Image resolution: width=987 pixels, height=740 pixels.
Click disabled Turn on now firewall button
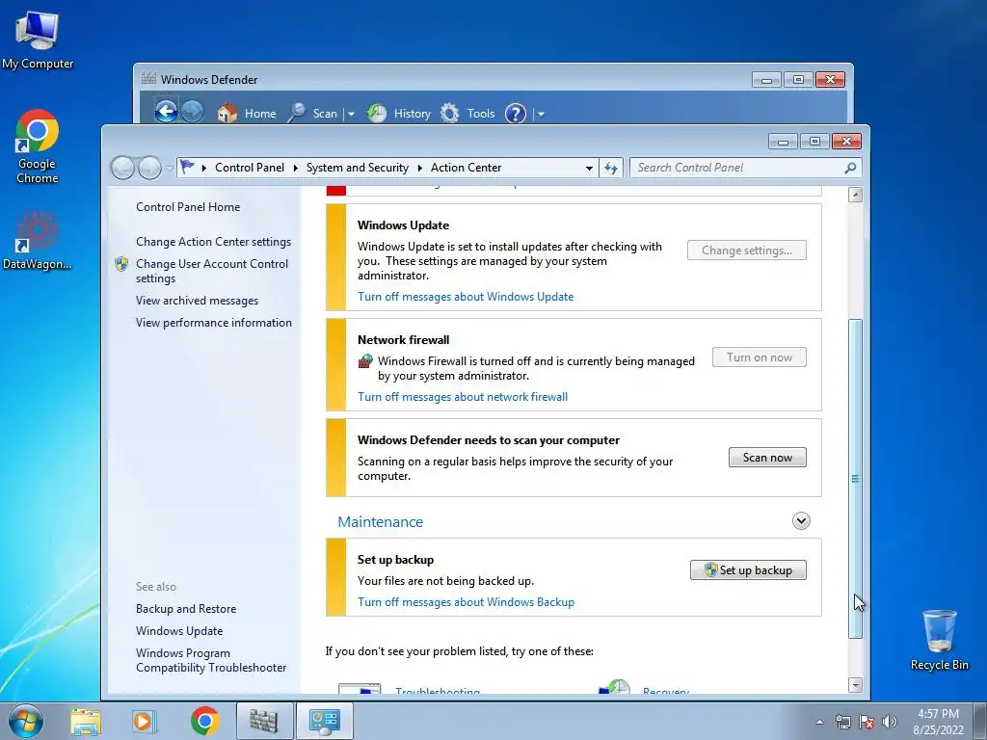(x=760, y=357)
